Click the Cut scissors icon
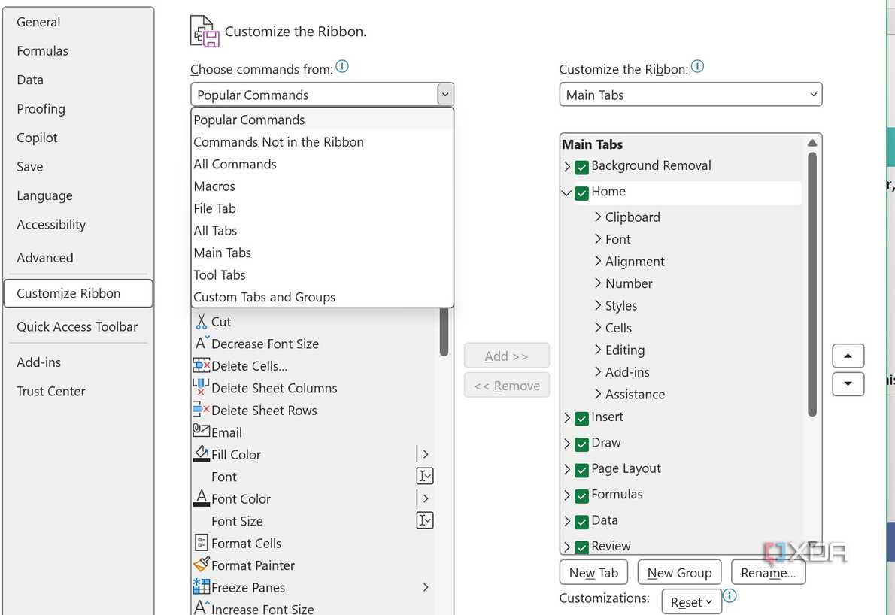 click(201, 322)
